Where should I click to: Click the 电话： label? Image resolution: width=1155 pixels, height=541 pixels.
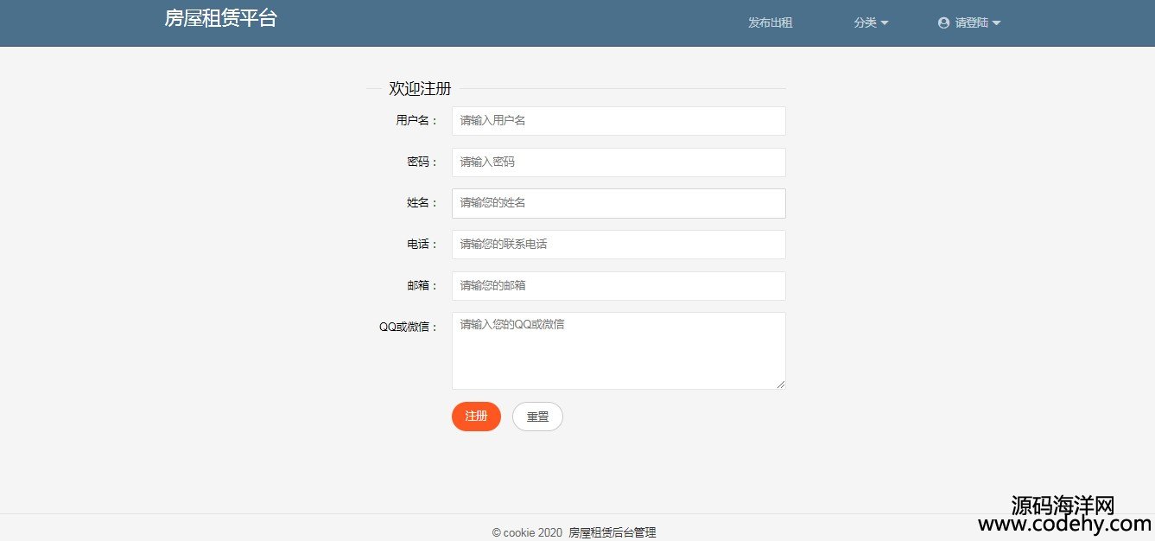click(x=422, y=245)
